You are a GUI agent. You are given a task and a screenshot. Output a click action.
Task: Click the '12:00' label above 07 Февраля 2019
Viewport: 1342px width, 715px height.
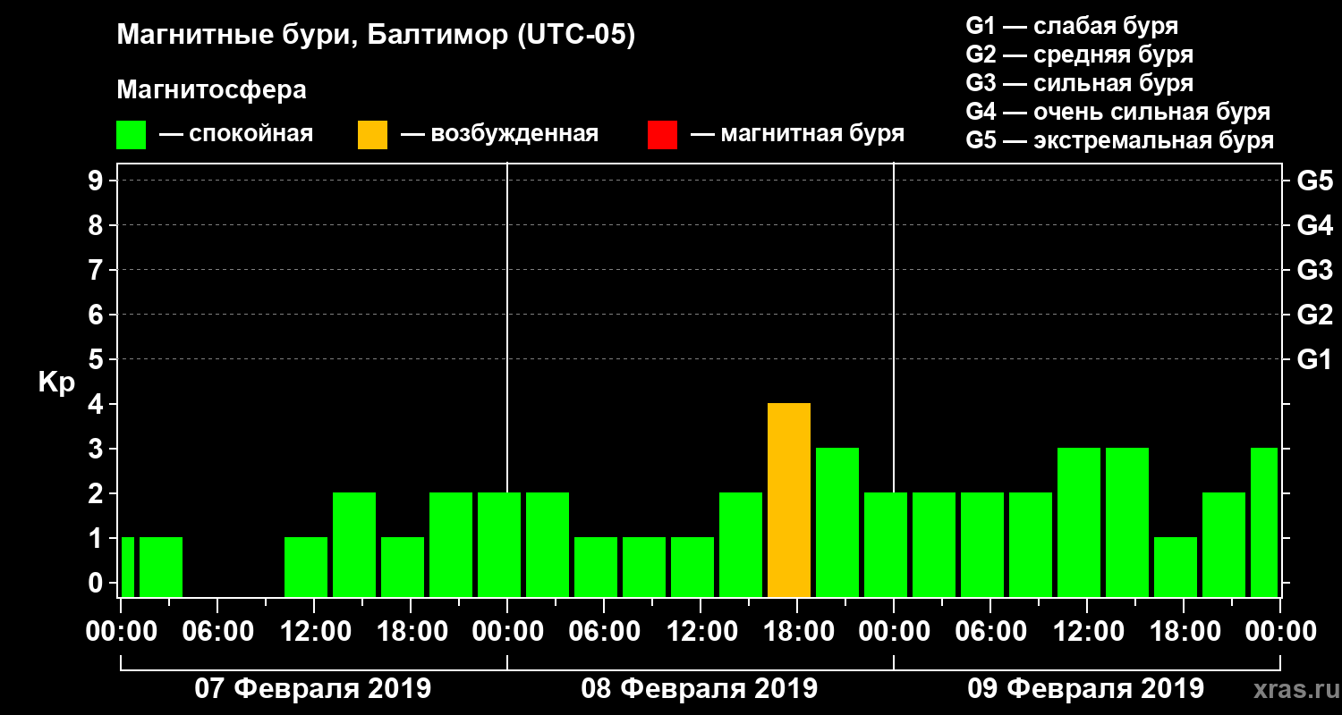(314, 632)
